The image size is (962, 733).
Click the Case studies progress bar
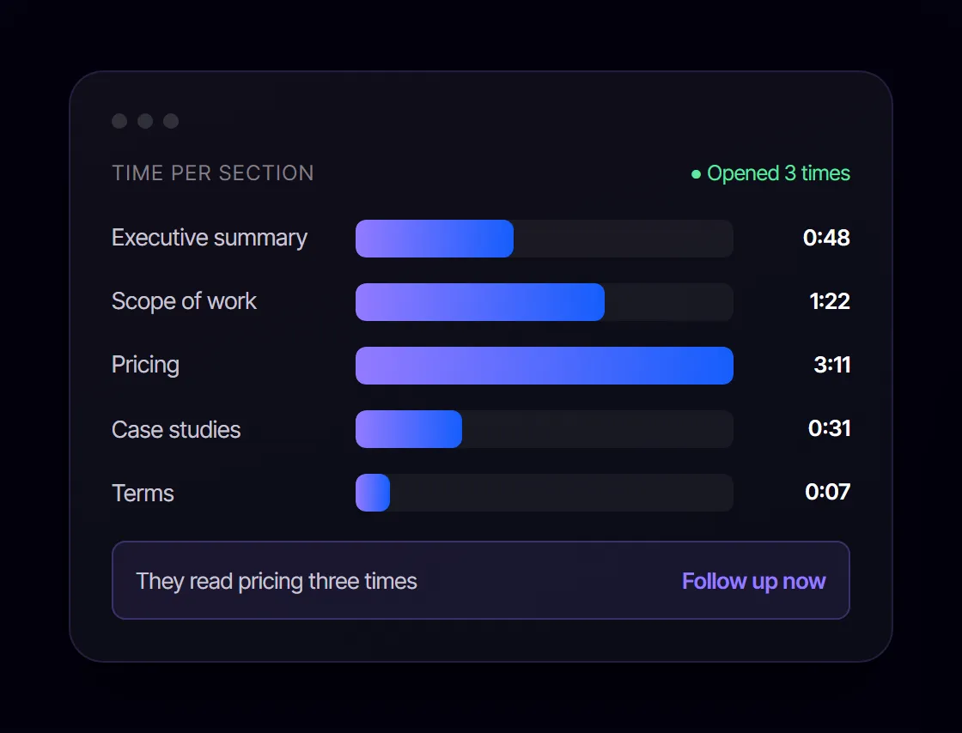(545, 429)
